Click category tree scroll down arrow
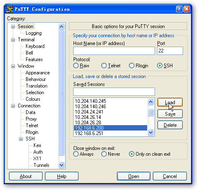This screenshot has width=198, height=190. (x=61, y=165)
